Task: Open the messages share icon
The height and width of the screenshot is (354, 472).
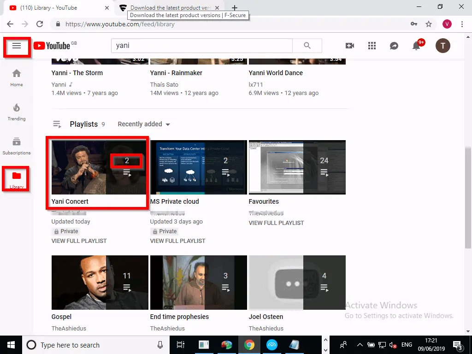Action: coord(394,46)
